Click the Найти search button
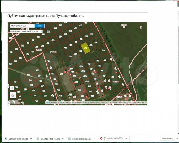 point(39,26)
